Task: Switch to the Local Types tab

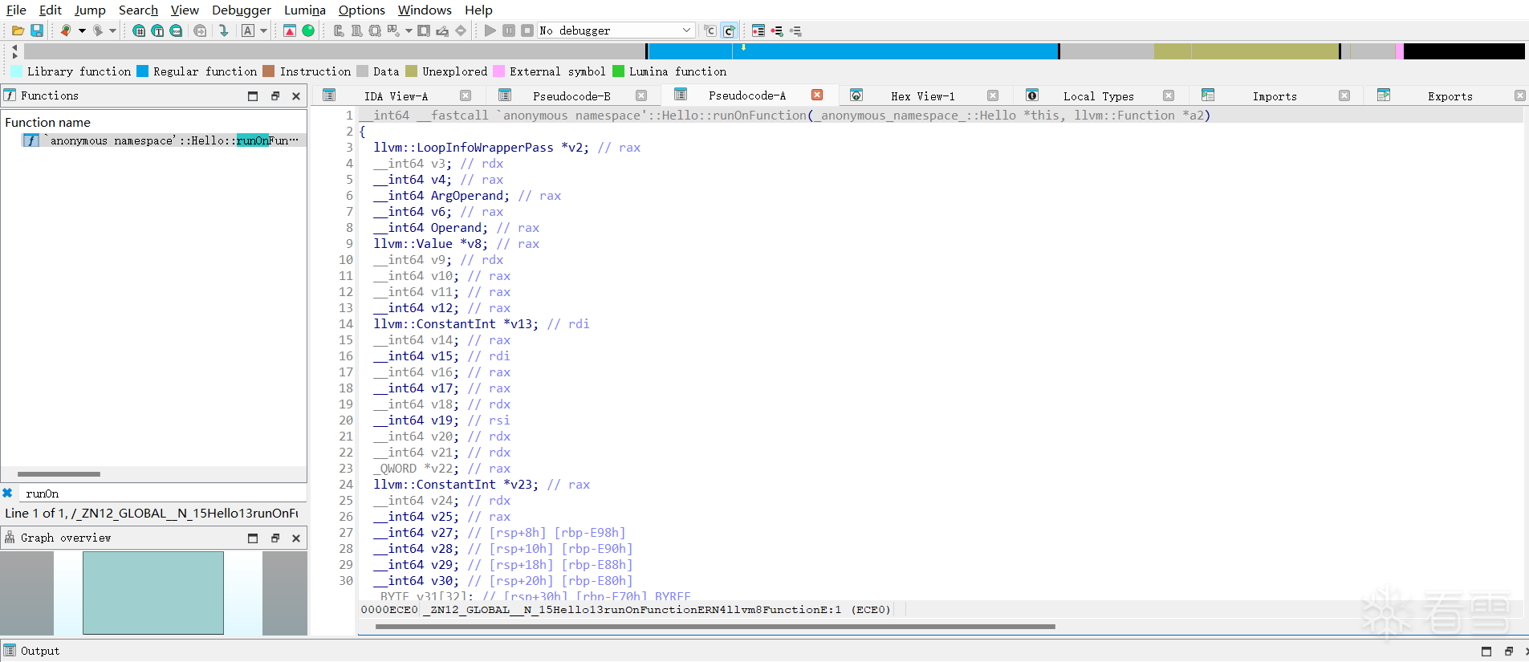Action: pyautogui.click(x=1099, y=96)
